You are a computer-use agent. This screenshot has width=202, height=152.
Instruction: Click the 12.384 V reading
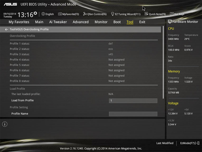coord(173,114)
